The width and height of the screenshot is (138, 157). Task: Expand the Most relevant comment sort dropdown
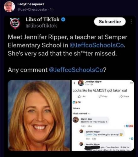81,113
